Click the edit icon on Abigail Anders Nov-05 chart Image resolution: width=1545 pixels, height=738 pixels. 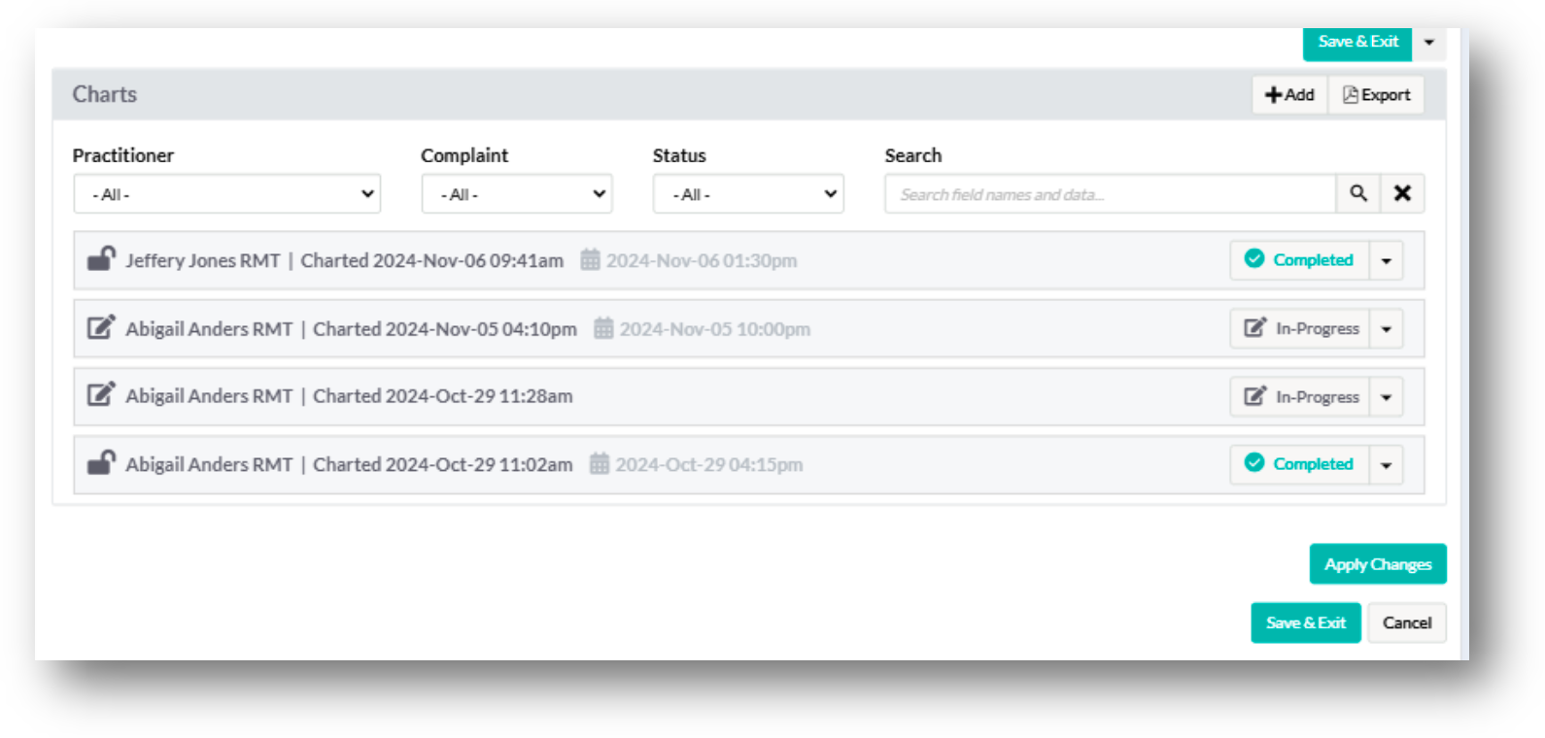[101, 327]
